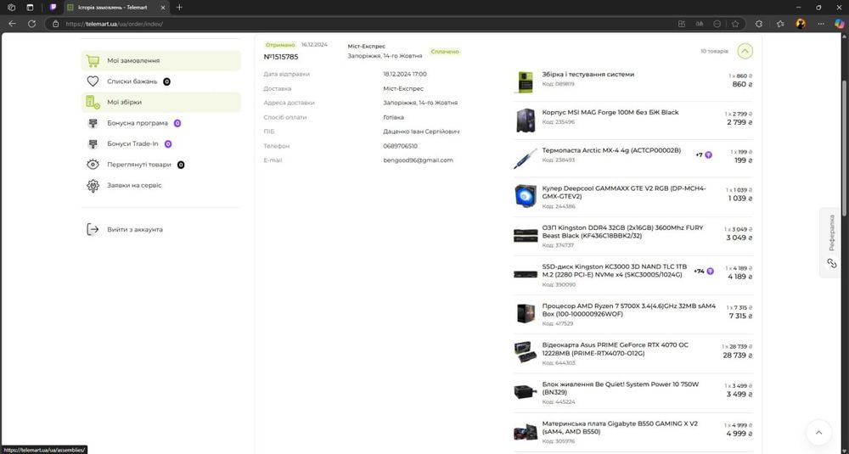Click the Отримано status label
This screenshot has width=849, height=454.
coord(280,45)
